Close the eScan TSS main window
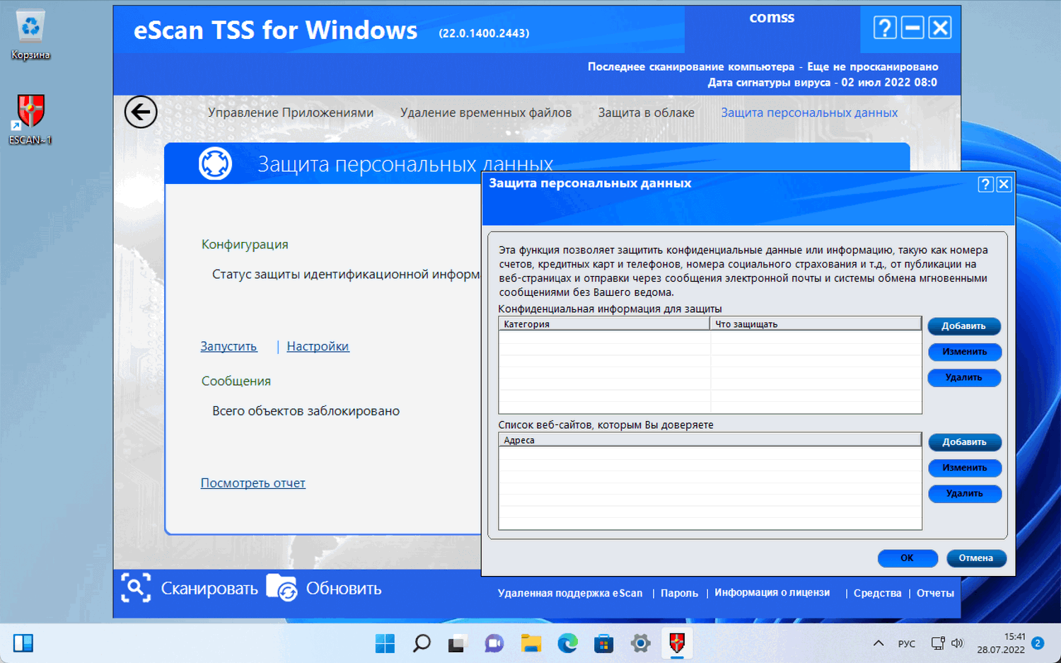The image size is (1061, 663). tap(940, 28)
